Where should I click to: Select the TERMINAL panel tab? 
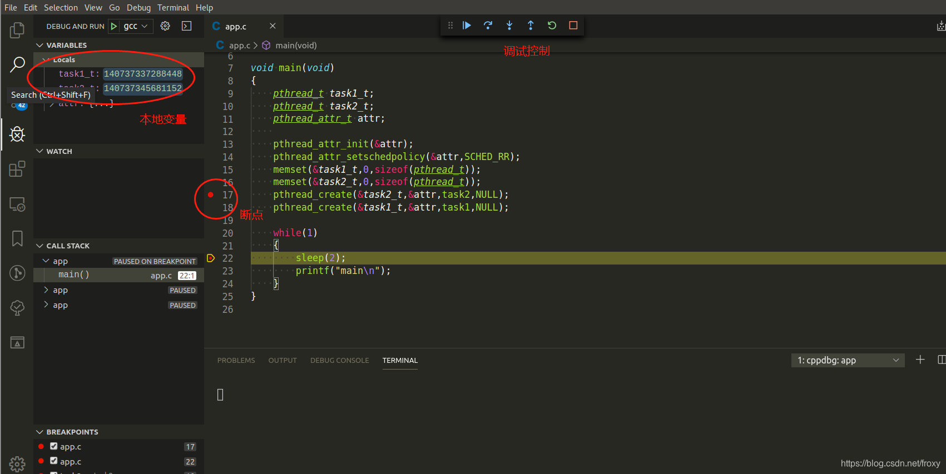pos(400,361)
